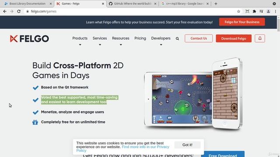Open Chrome three-dot menu

[275, 11]
